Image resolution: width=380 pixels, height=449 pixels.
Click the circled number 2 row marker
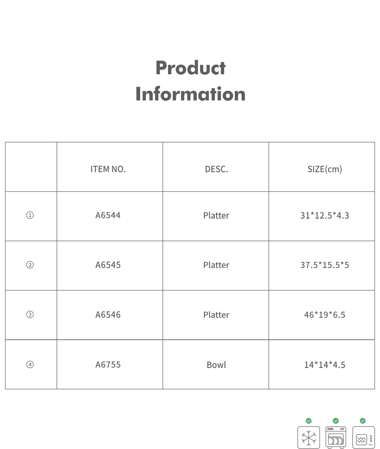click(30, 265)
